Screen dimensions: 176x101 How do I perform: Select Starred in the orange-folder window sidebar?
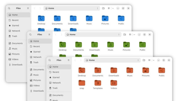(59, 77)
